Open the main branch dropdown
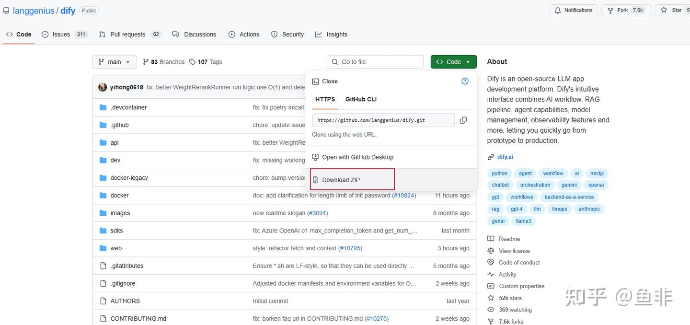 pyautogui.click(x=114, y=62)
